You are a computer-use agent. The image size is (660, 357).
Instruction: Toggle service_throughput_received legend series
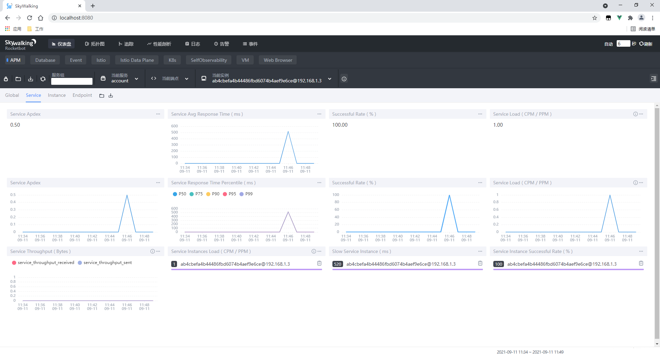coord(43,263)
